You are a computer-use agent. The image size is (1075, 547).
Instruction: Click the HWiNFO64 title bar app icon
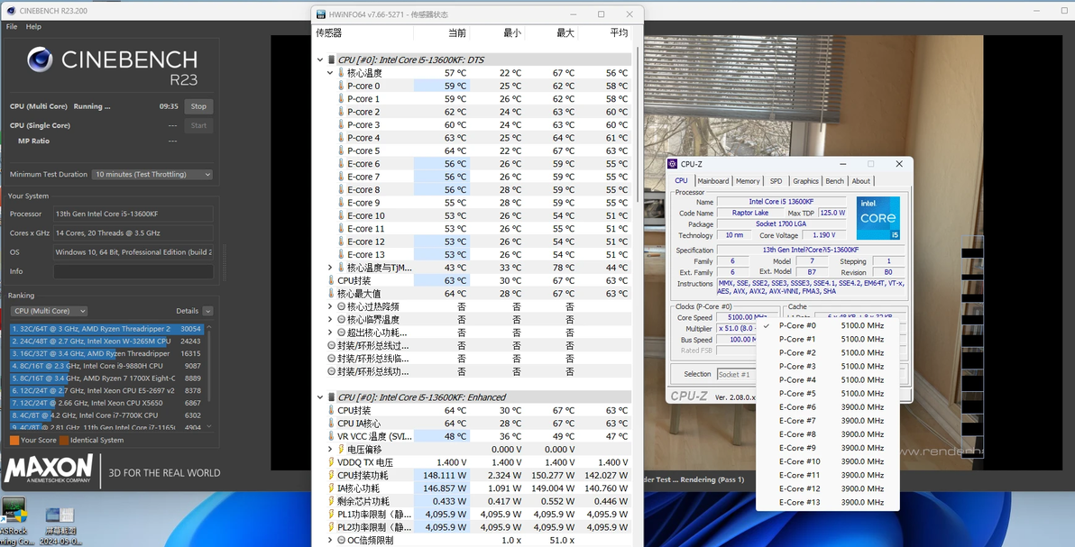[x=321, y=14]
